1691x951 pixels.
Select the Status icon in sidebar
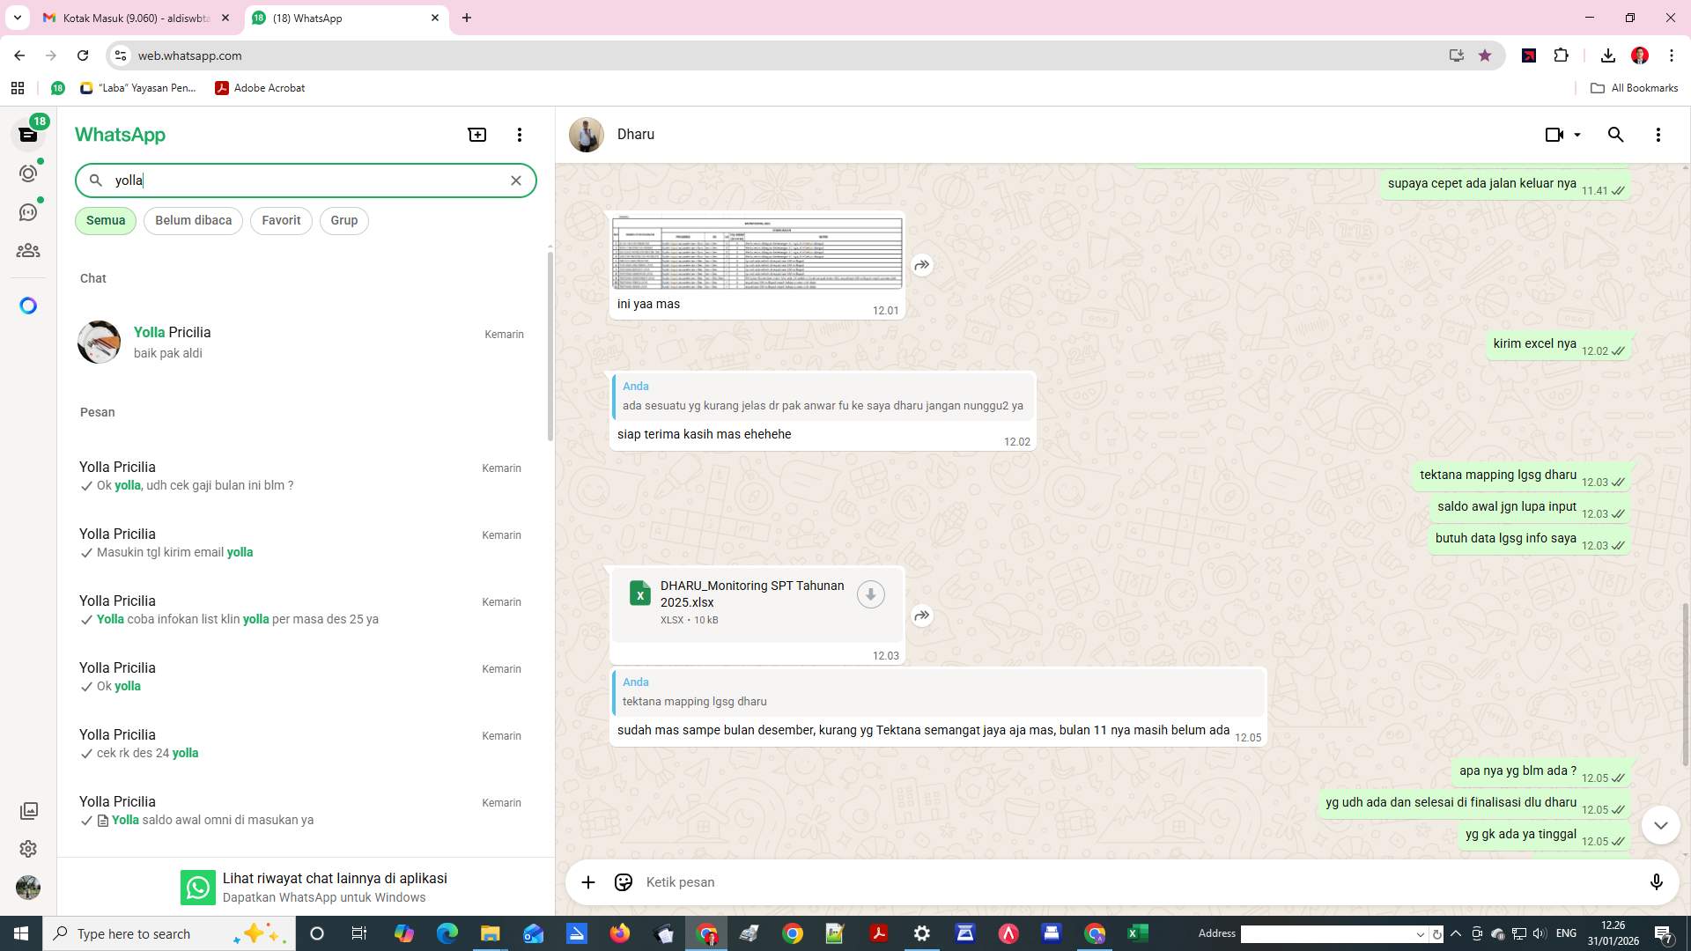(x=28, y=173)
